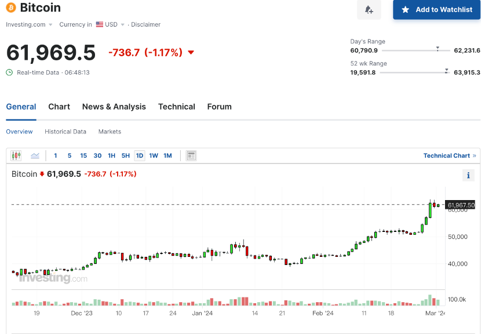481x334 pixels.
Task: Go to the Technical tab
Action: pyautogui.click(x=177, y=107)
